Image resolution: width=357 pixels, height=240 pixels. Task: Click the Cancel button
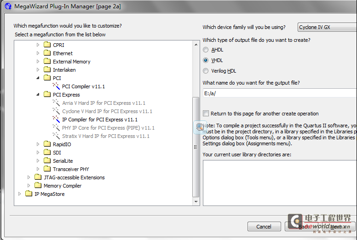[x=264, y=227]
